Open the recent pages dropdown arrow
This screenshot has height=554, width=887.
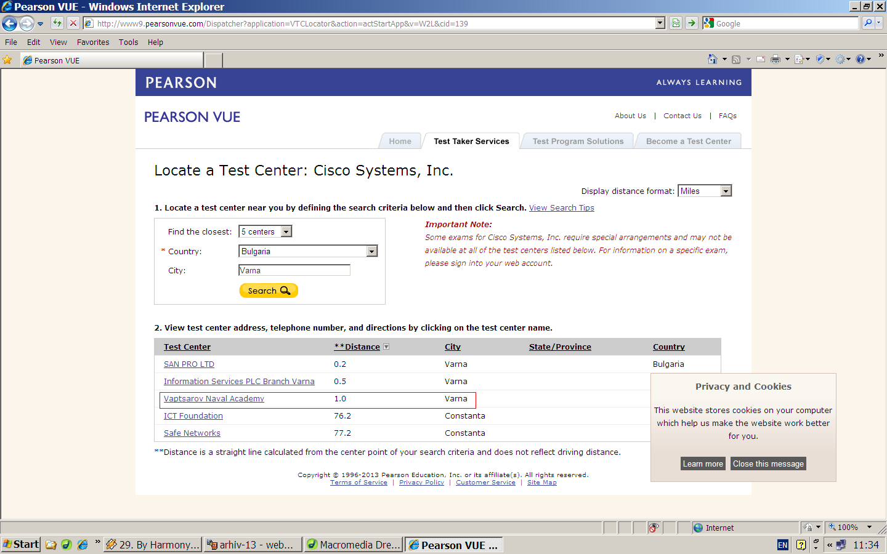tap(40, 24)
